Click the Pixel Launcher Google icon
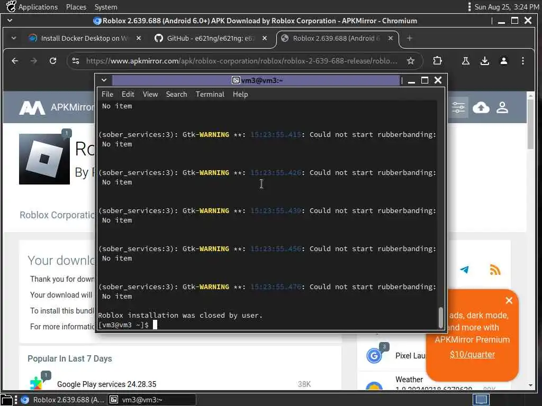Image resolution: width=542 pixels, height=406 pixels. (x=374, y=356)
